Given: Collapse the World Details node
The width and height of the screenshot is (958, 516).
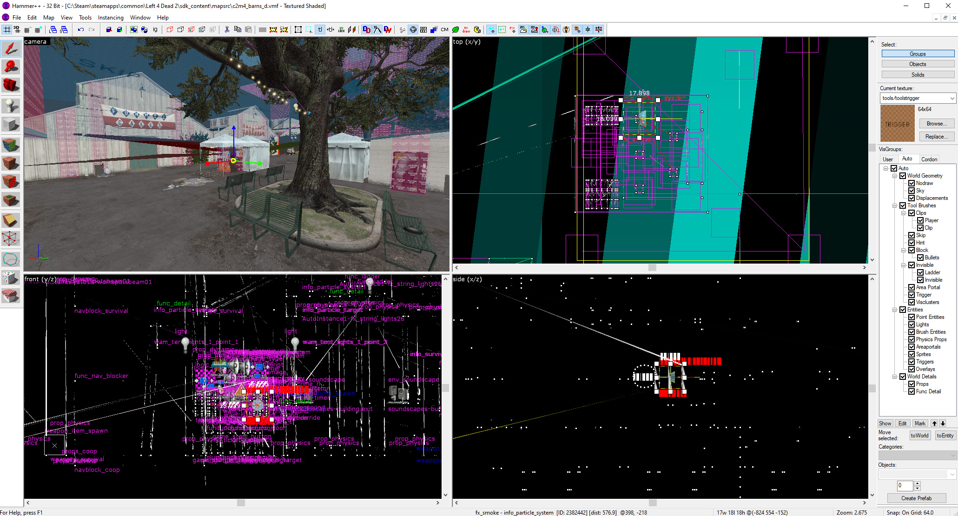Looking at the screenshot, I should point(895,377).
